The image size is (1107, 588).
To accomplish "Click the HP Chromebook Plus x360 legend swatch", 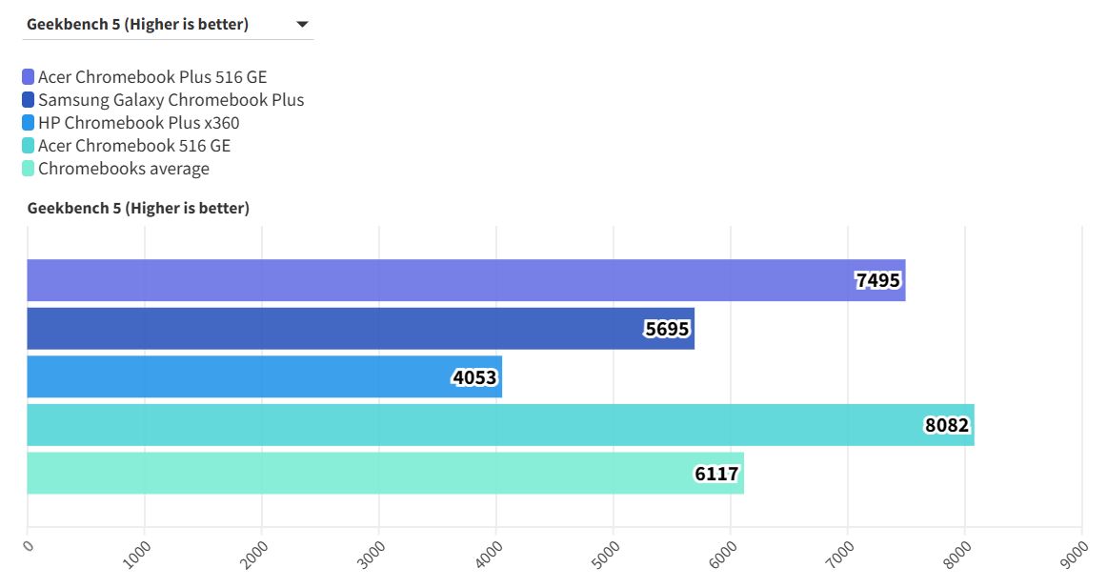I will pos(29,123).
